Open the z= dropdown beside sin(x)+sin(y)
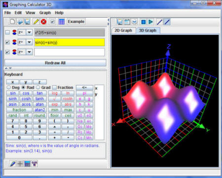Screen dimensions: 222x178 (29, 42)
